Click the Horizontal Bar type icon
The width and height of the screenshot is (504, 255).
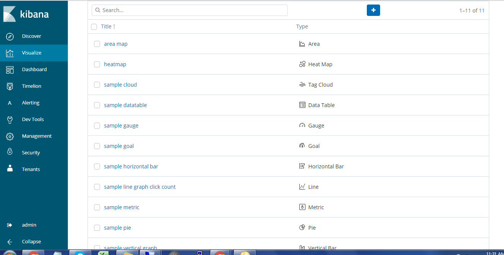[x=302, y=166]
